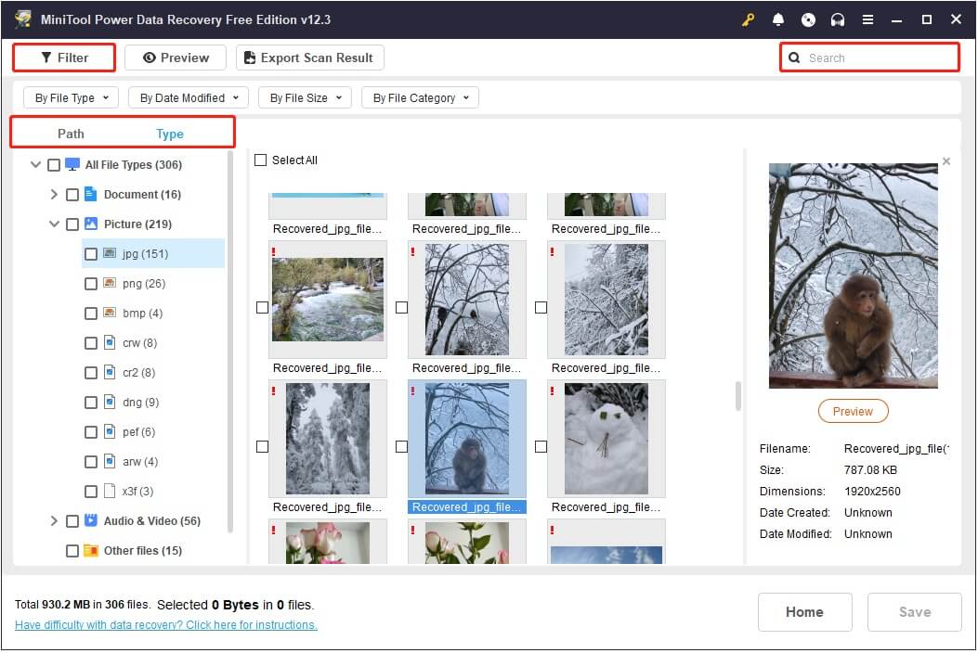
Task: Expand the Document node
Action: [x=54, y=195]
